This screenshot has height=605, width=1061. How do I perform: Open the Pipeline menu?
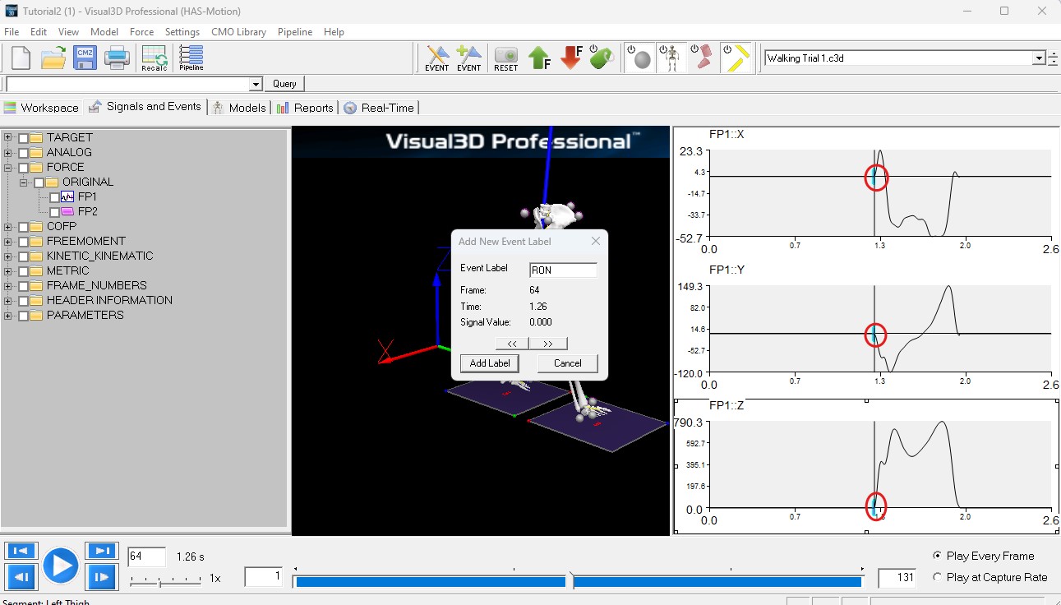click(295, 31)
